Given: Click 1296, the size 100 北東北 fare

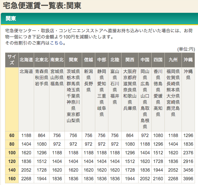Looking at the screenshot, I should [x=42, y=153].
